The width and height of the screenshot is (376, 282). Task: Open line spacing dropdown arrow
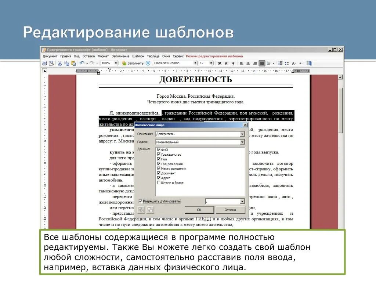click(274, 63)
